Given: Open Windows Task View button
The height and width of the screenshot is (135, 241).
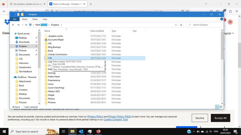Looking at the screenshot, I should point(63,131).
